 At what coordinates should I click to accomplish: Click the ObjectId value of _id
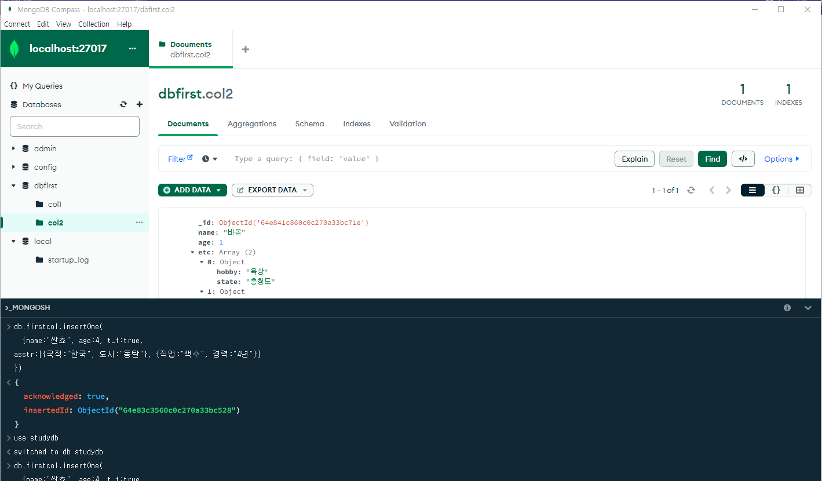pos(294,223)
